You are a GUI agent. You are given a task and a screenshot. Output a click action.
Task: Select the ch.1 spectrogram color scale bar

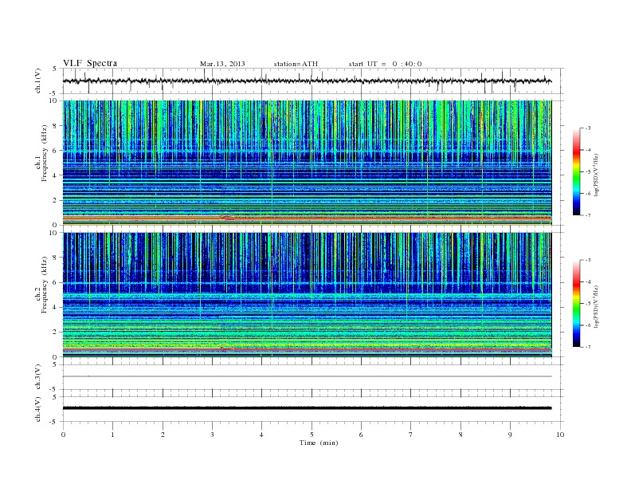click(x=576, y=171)
